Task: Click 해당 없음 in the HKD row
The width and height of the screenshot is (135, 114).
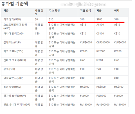Action: (x=39, y=89)
